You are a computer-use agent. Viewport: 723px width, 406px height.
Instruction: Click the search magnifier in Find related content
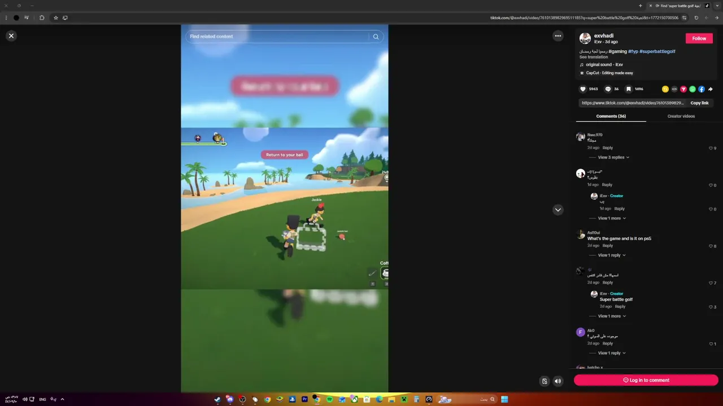click(376, 37)
